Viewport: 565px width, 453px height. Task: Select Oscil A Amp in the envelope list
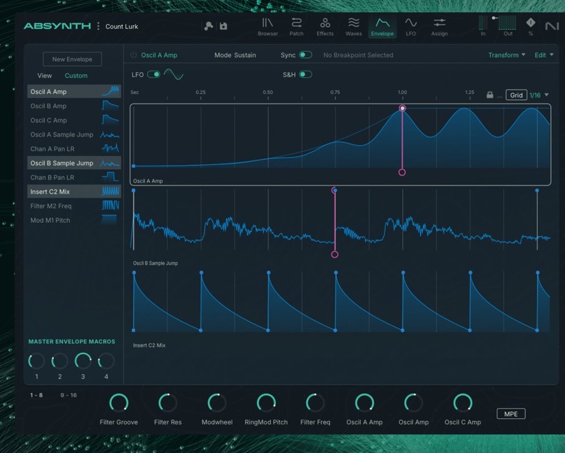(x=74, y=91)
